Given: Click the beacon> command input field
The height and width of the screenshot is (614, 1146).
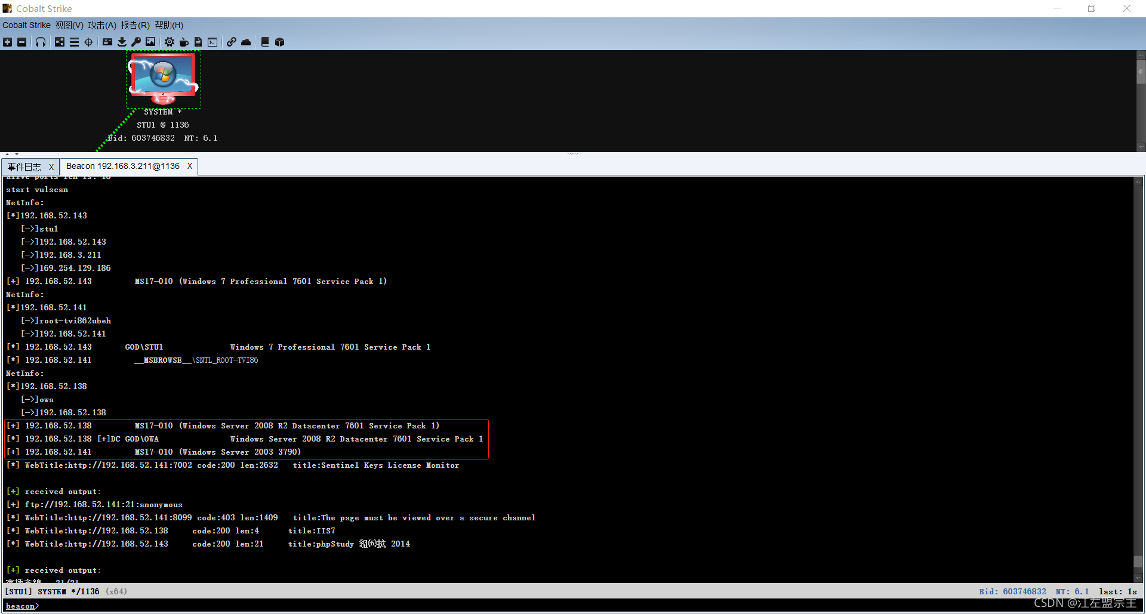Looking at the screenshot, I should point(573,606).
